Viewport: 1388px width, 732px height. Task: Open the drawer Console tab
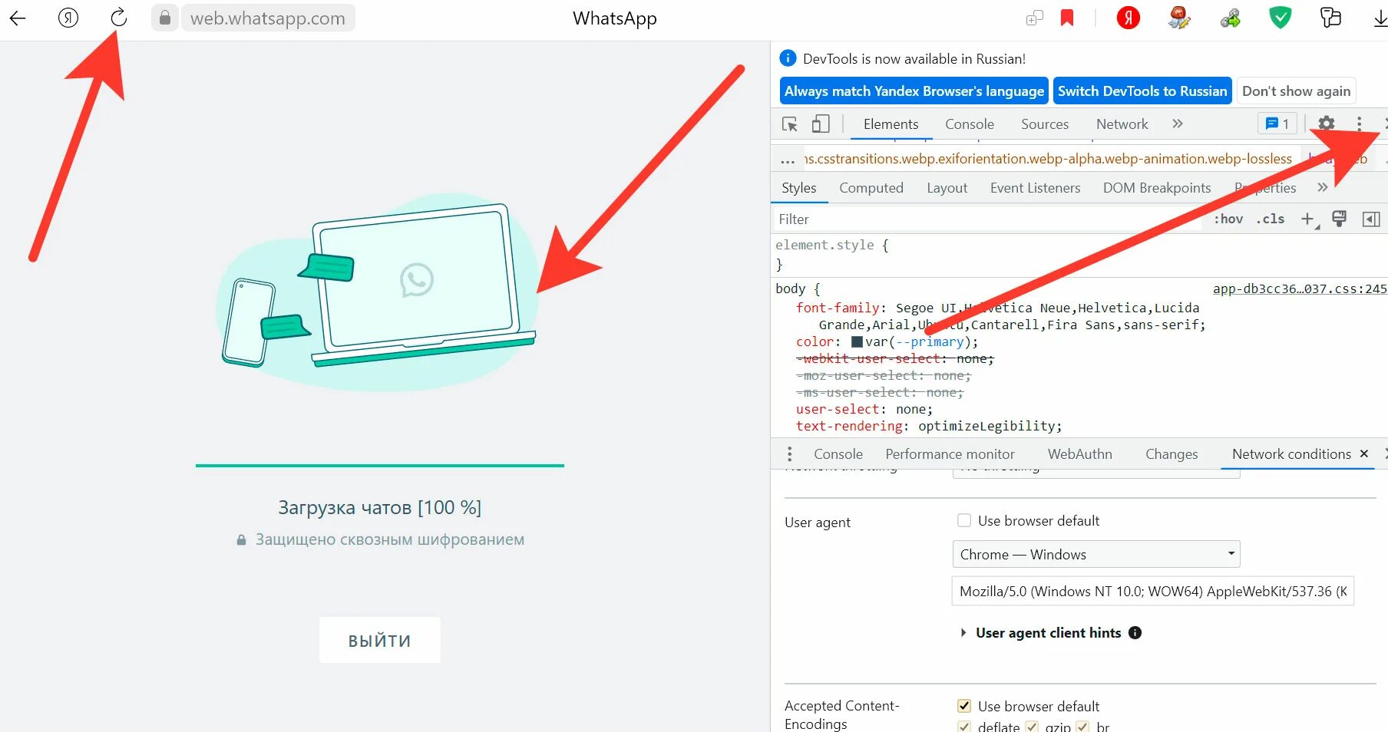(838, 454)
